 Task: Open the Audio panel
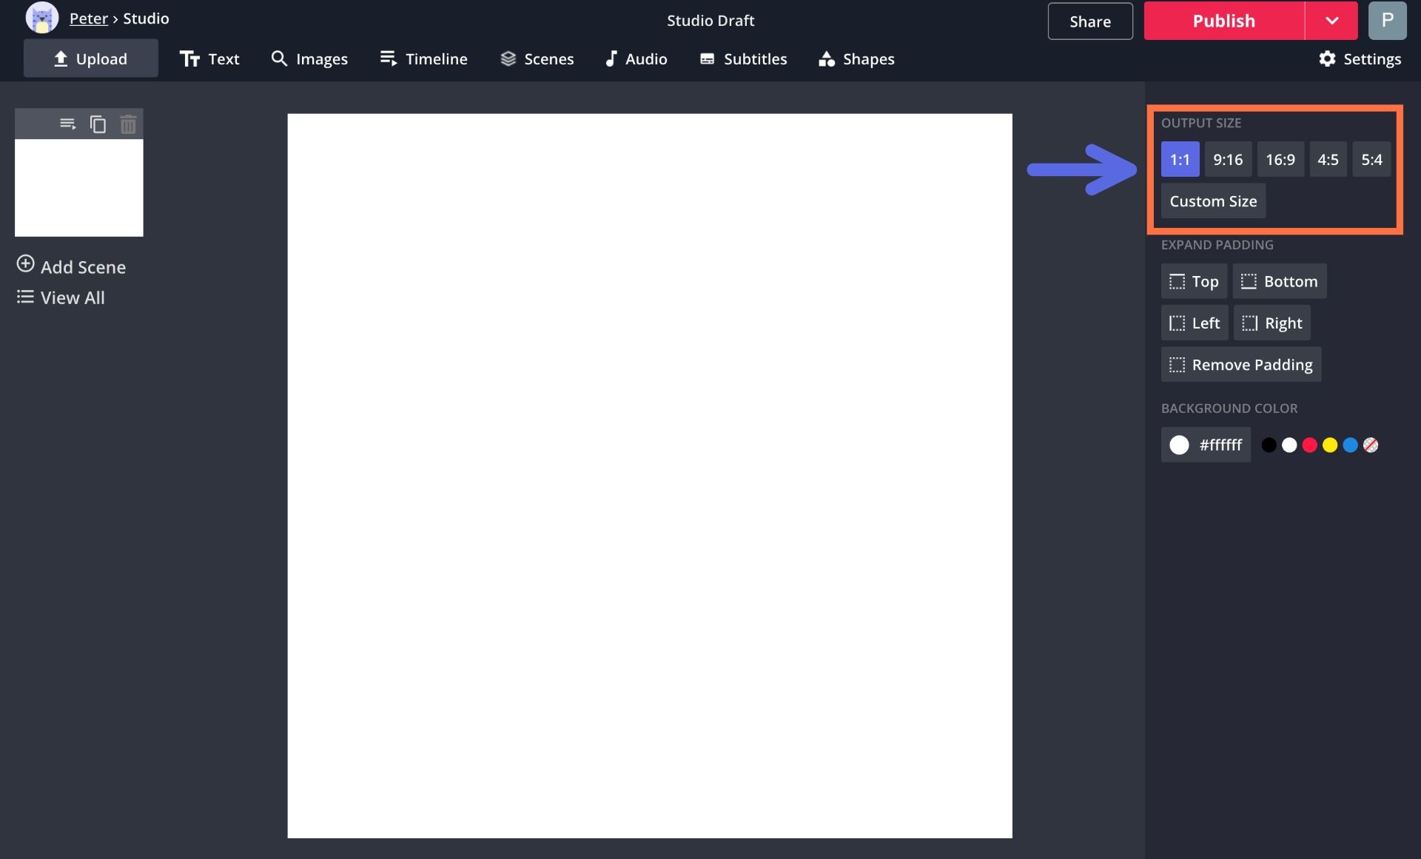(636, 58)
